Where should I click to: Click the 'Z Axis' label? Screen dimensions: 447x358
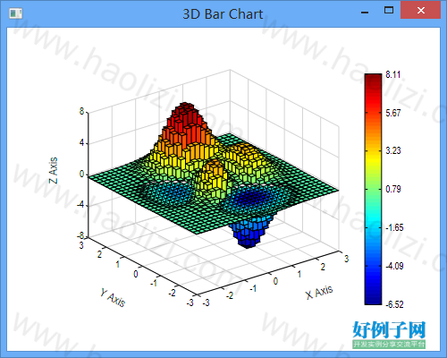[53, 170]
